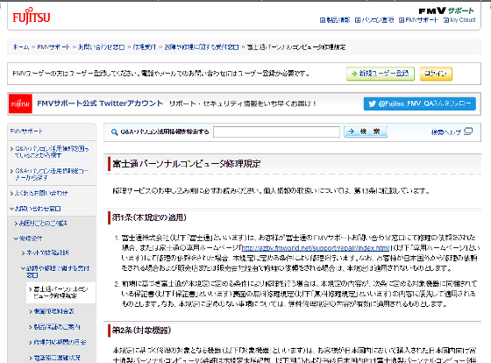Open the My Cloud header link
The image size is (491, 363).
point(459,20)
